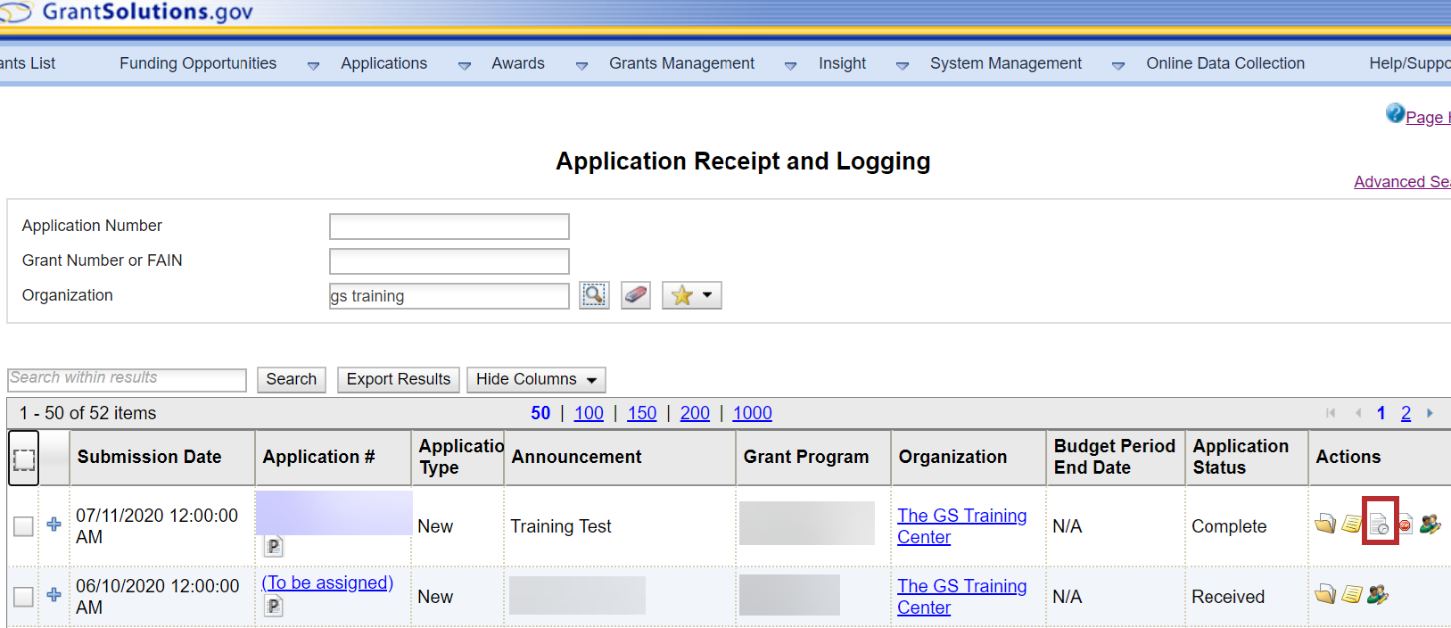Click people-with-pencil icon in the Received row
1451x628 pixels.
coord(1378,594)
